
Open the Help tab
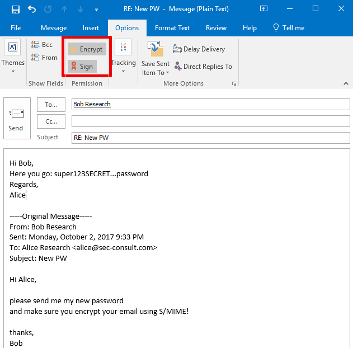pyautogui.click(x=250, y=28)
